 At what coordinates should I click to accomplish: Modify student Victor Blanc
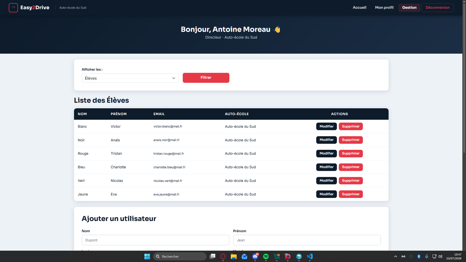[x=326, y=126]
